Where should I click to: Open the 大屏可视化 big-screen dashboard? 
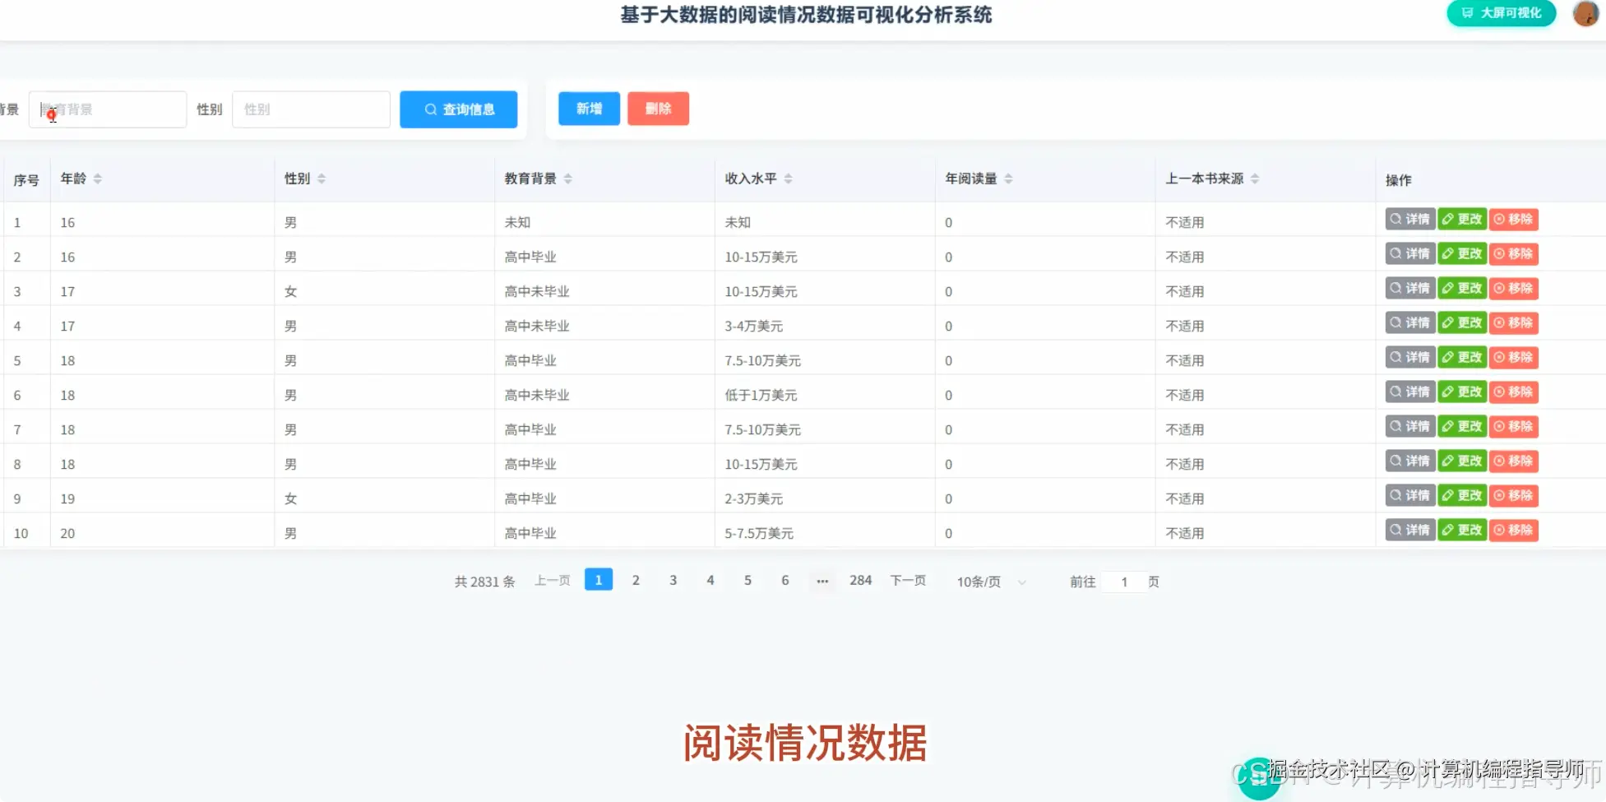1500,13
